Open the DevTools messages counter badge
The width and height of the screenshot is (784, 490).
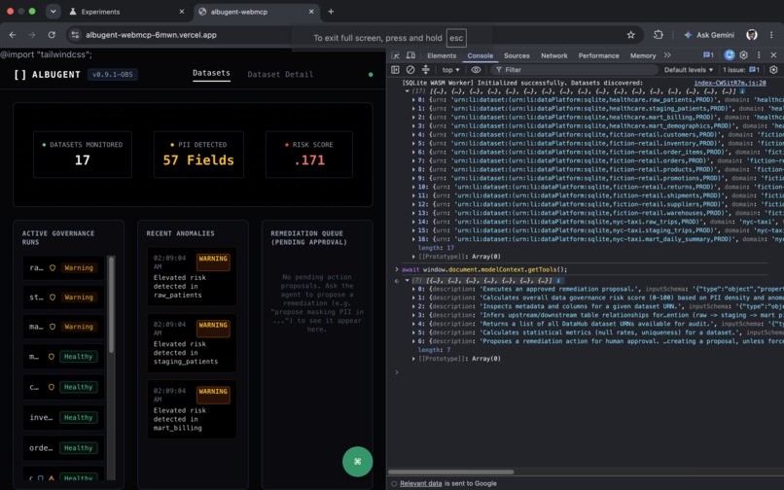click(708, 55)
